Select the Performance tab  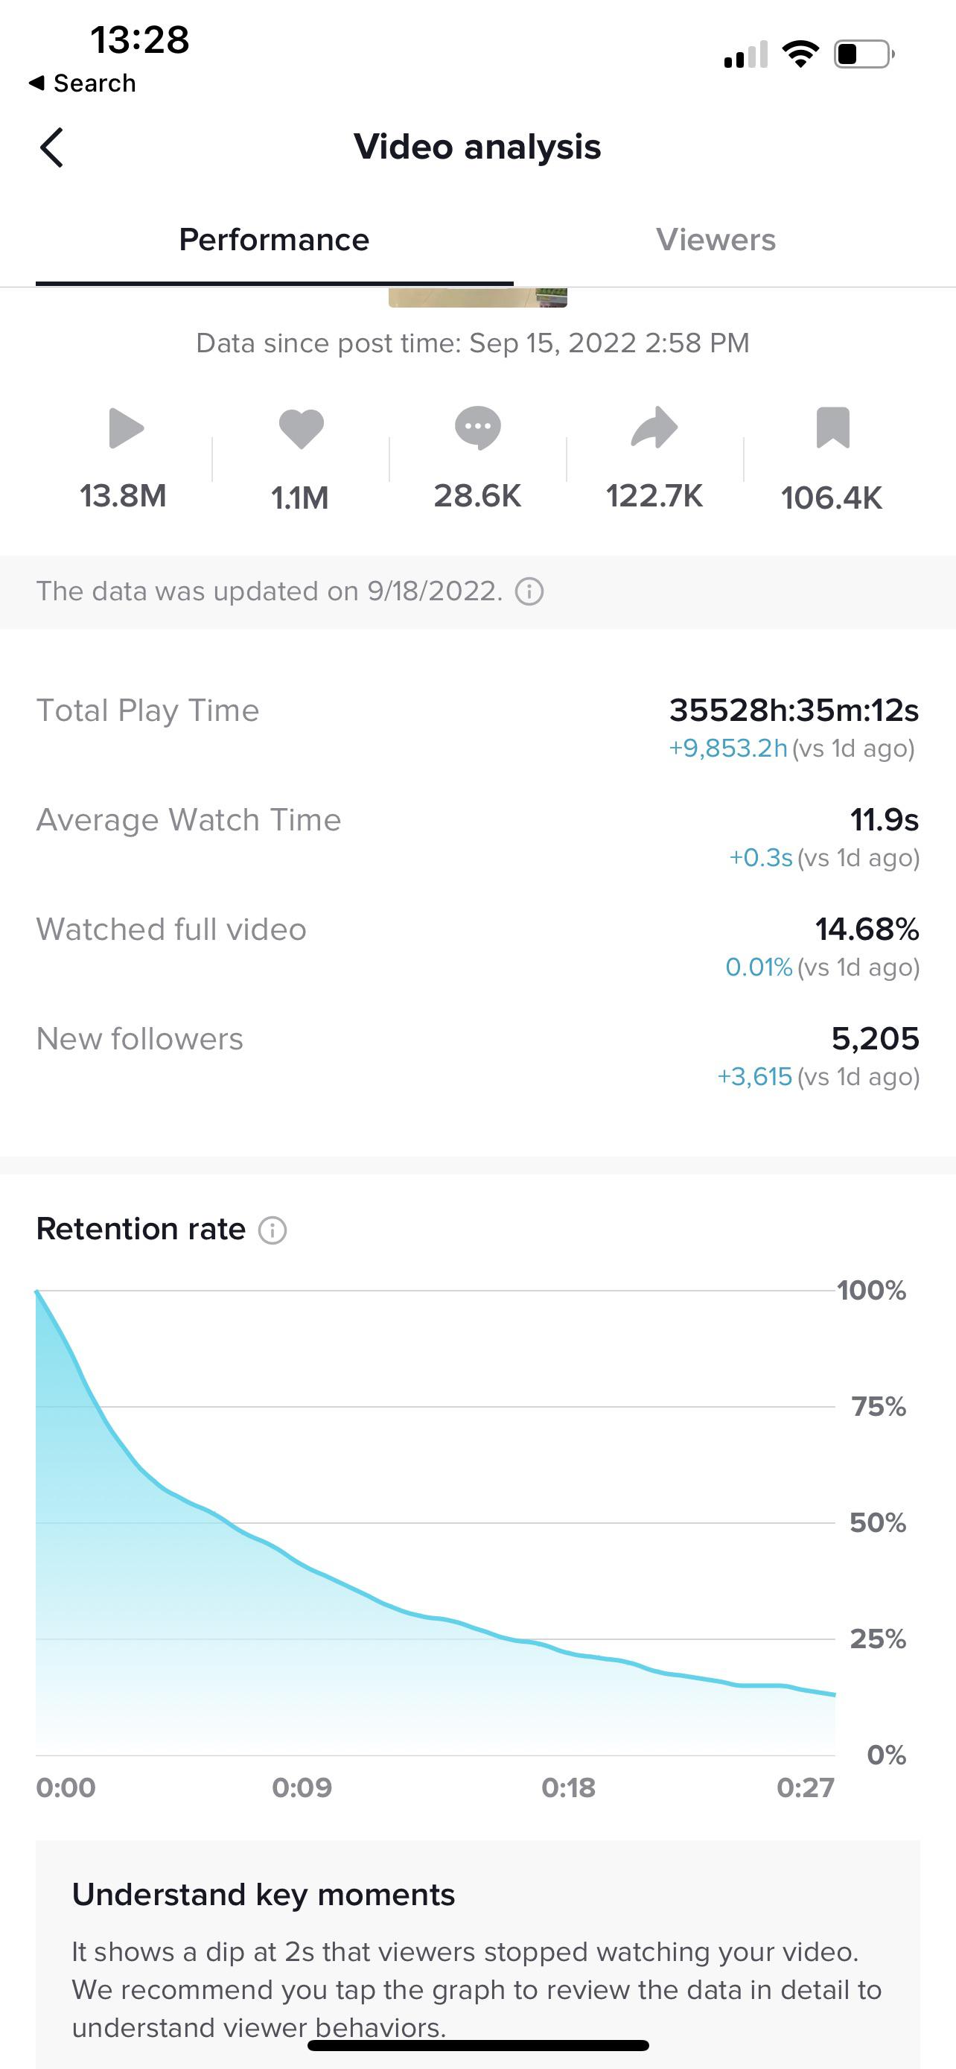(274, 239)
